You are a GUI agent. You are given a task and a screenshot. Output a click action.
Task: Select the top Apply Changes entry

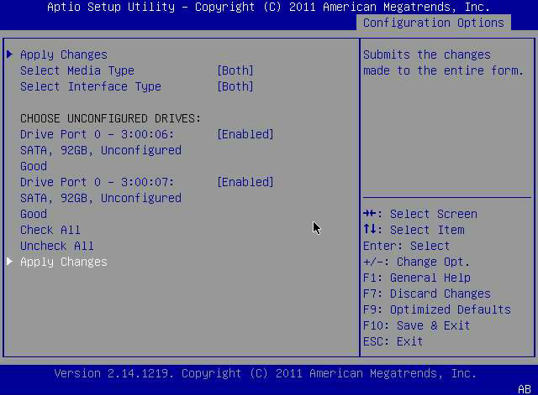click(64, 55)
